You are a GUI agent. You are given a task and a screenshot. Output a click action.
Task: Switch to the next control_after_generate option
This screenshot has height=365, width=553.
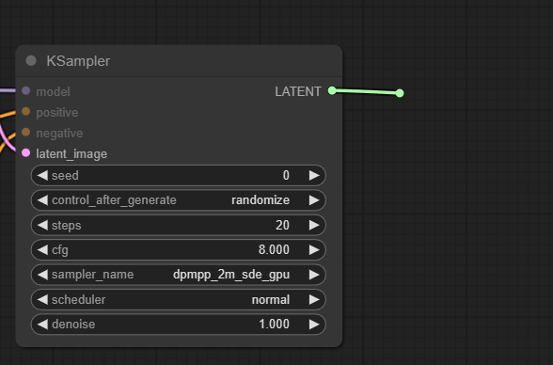pyautogui.click(x=314, y=200)
